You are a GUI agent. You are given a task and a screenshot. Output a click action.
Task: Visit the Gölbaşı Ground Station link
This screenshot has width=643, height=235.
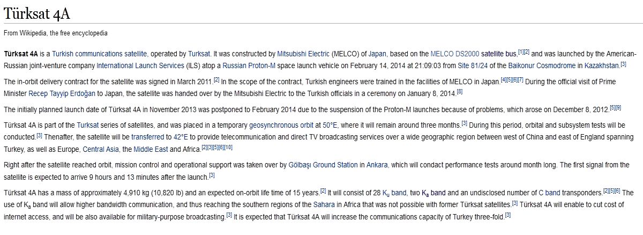(x=323, y=164)
